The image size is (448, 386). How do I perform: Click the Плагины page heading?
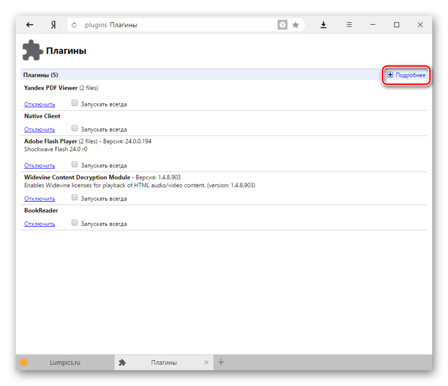coord(66,50)
